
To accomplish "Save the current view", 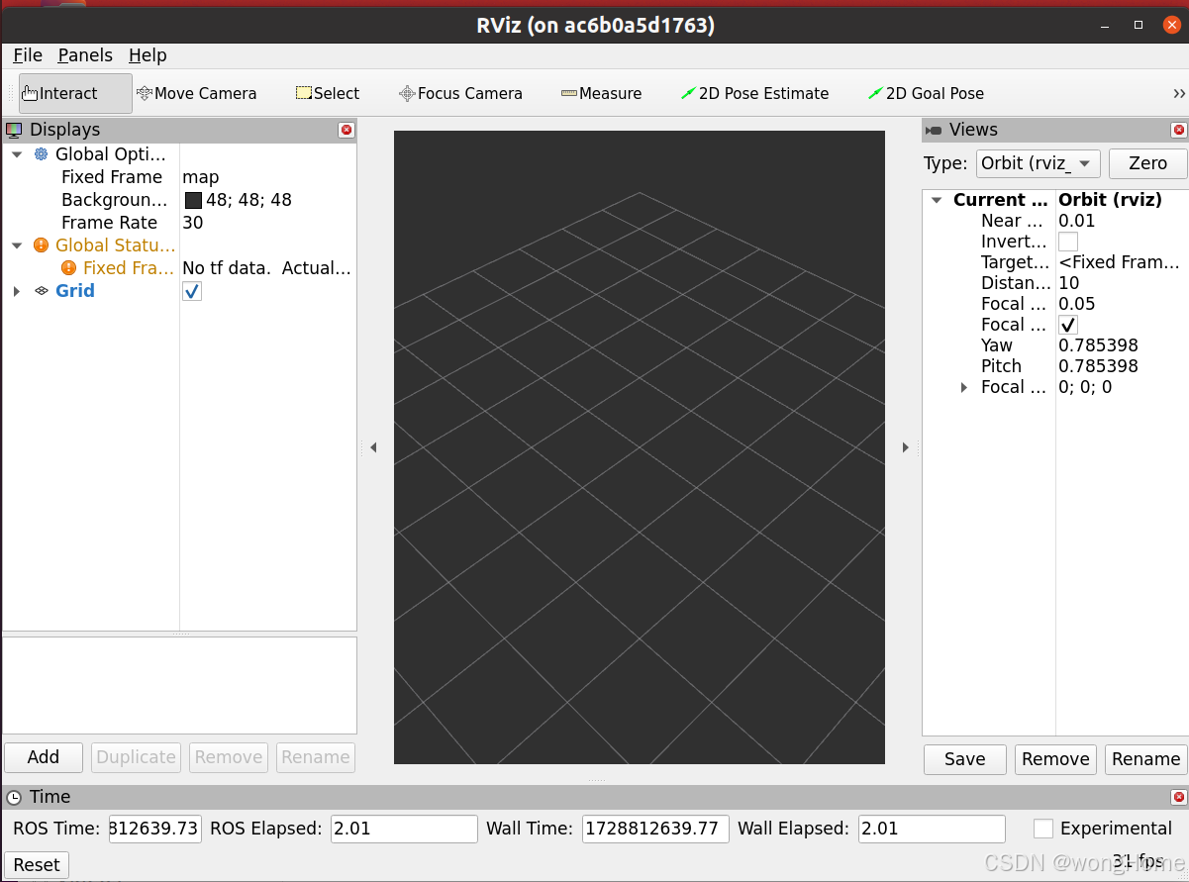I will (x=965, y=759).
